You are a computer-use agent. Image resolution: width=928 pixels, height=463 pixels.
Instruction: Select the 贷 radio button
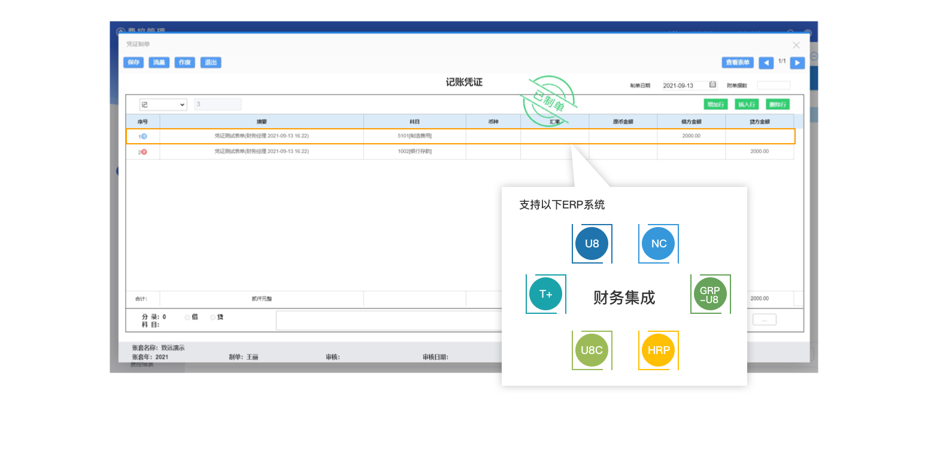click(x=213, y=317)
